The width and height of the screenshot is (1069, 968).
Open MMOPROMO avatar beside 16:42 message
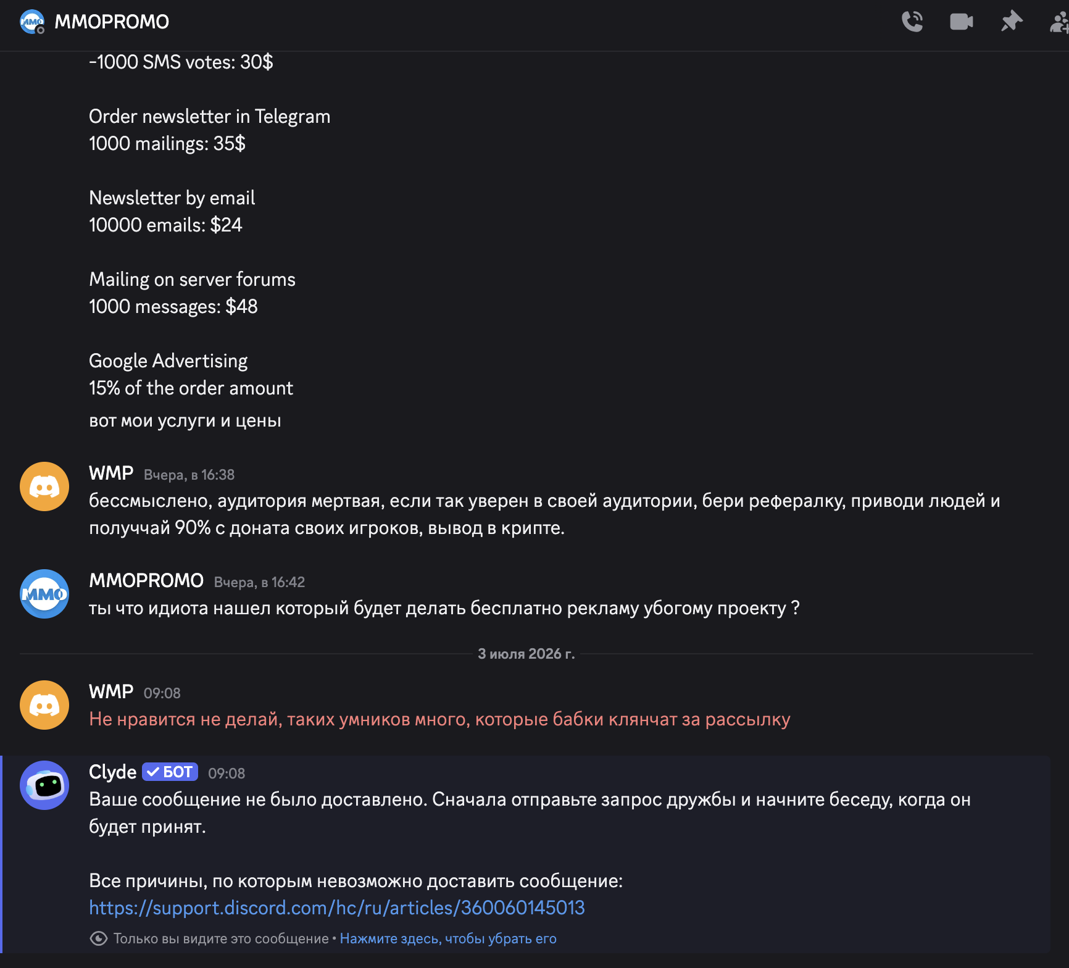pyautogui.click(x=44, y=594)
